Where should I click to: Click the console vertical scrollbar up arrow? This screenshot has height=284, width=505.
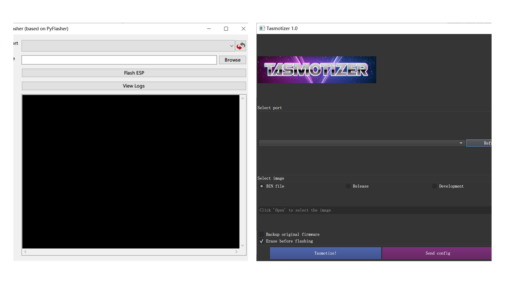click(x=243, y=98)
